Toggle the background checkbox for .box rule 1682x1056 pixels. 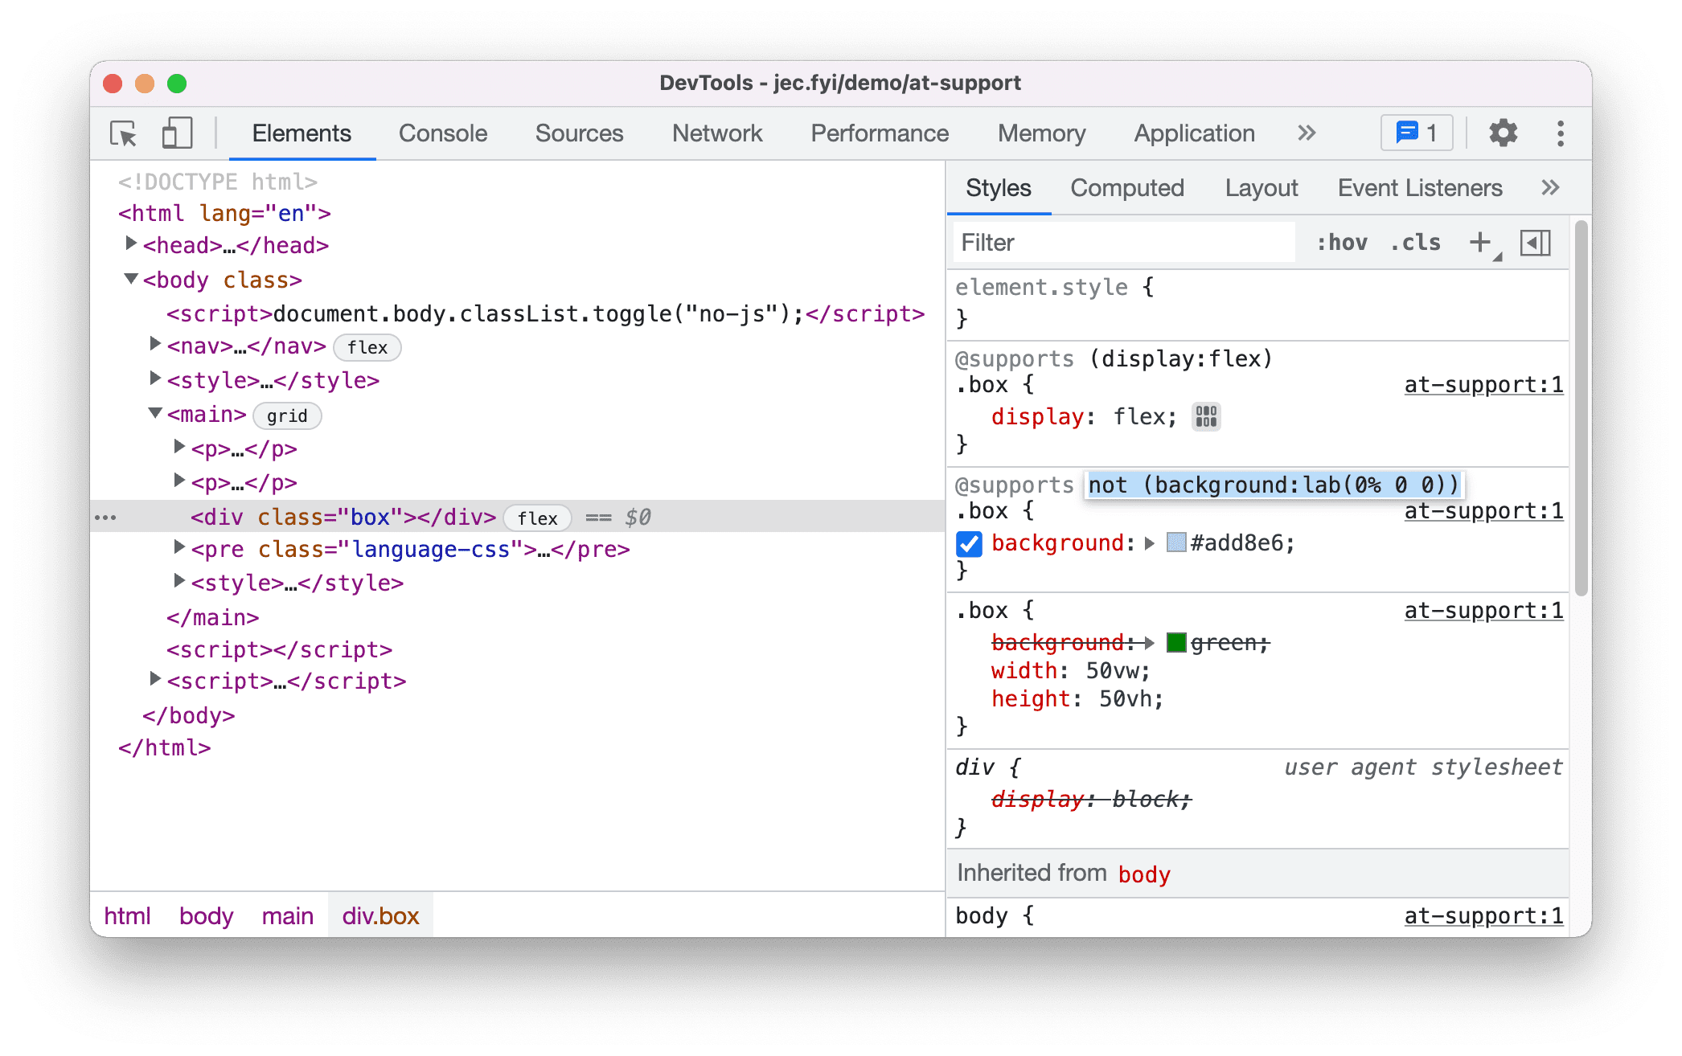(x=969, y=542)
